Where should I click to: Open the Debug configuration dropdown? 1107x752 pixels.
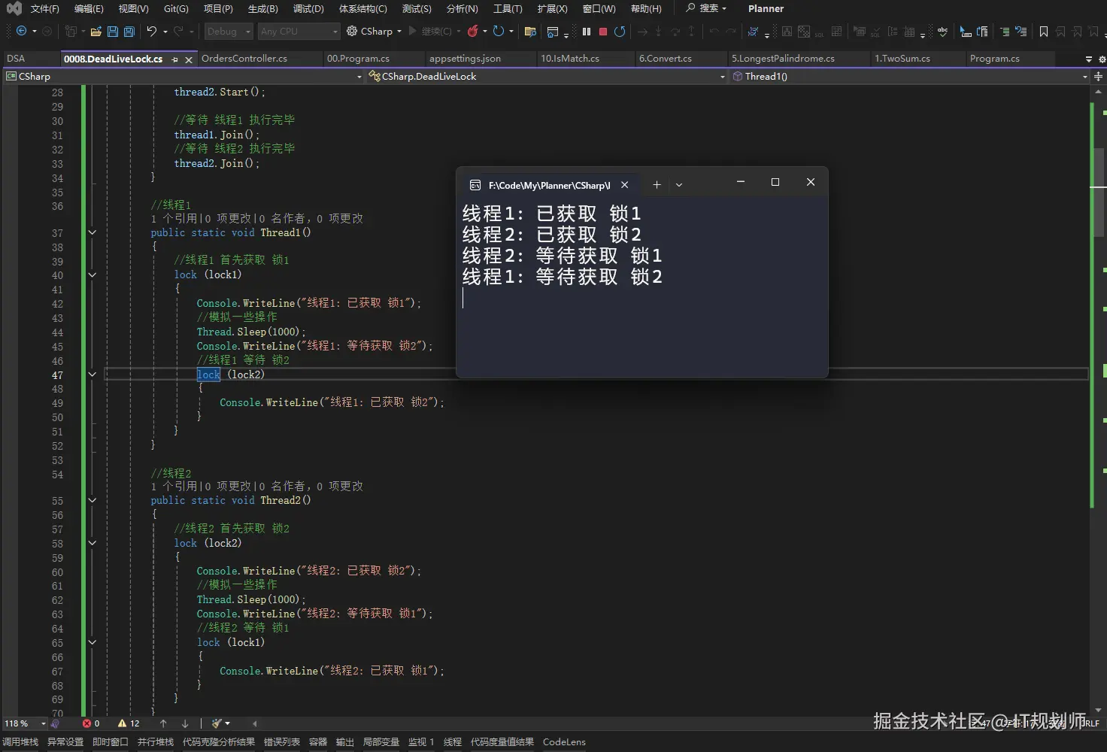pos(229,32)
